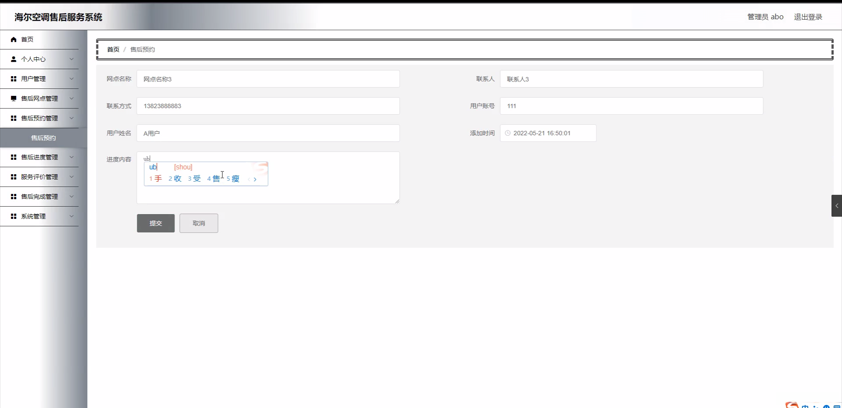Click the grid icon beside 售后进度管理
Screen dimensions: 842x408
[14, 157]
